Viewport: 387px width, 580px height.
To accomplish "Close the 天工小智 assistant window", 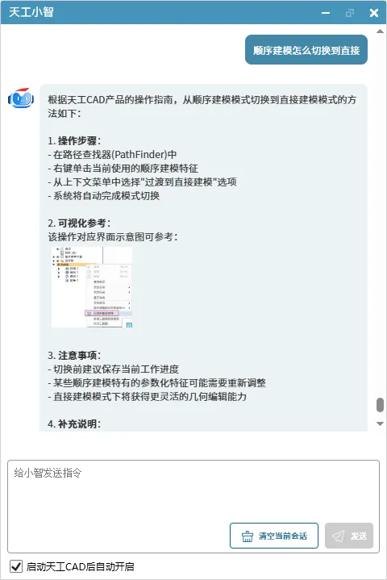I will (374, 13).
